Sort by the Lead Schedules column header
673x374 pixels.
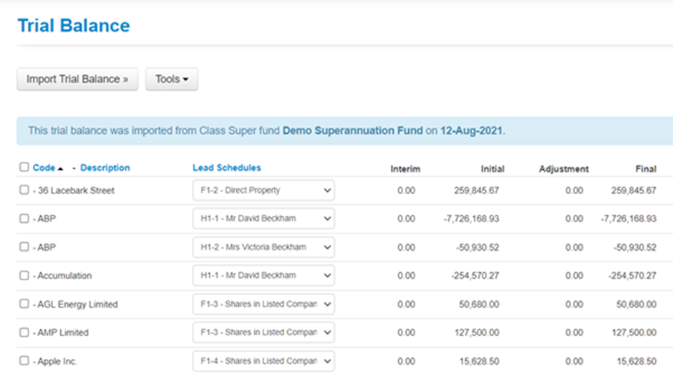(226, 168)
